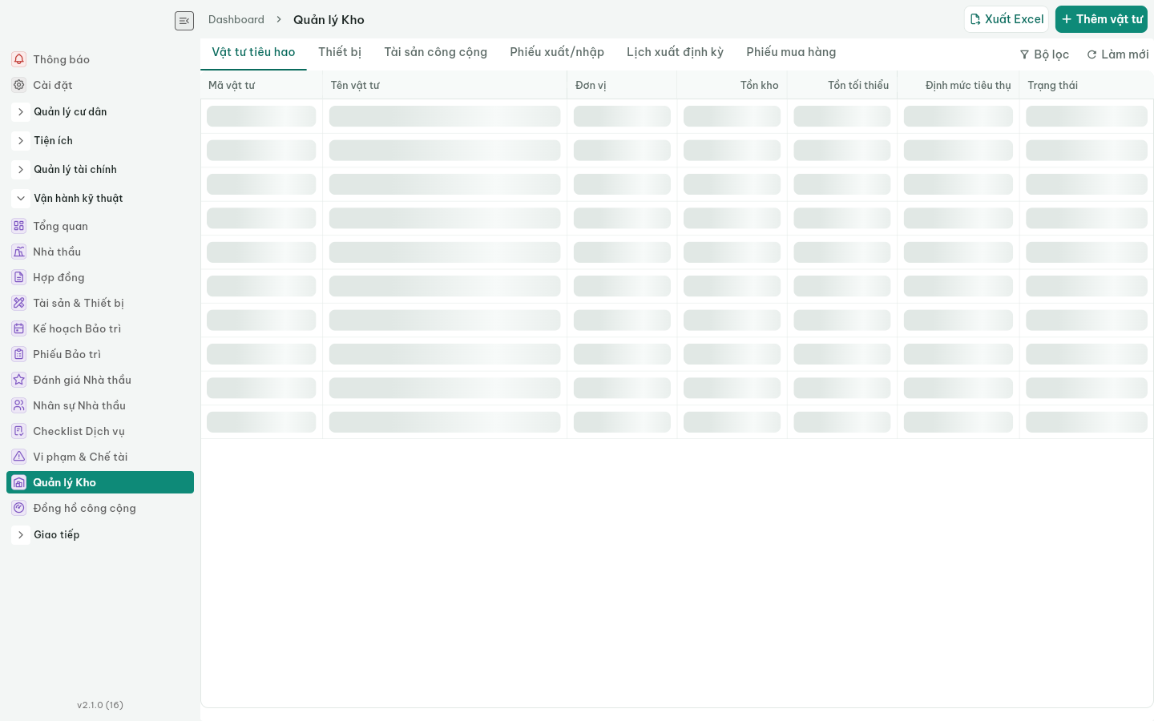Select the Vật tư tiêu hao tab
The height and width of the screenshot is (721, 1154).
pos(253,53)
